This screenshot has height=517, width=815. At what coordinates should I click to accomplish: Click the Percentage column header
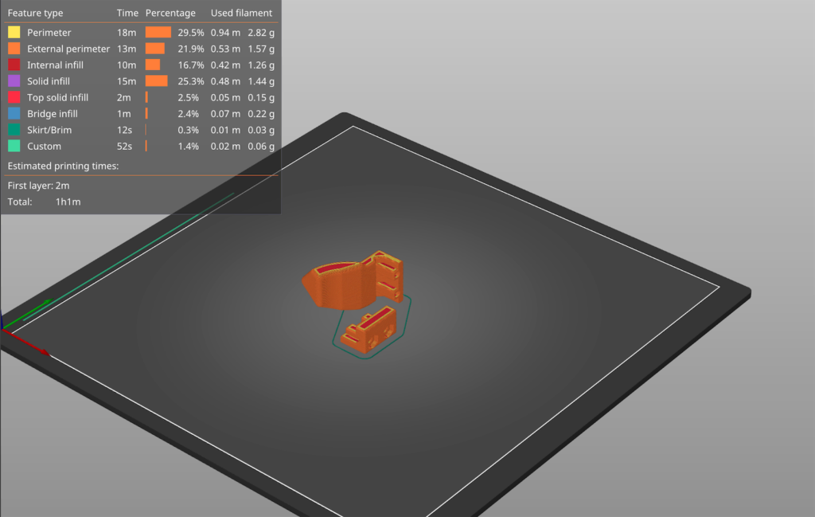pyautogui.click(x=170, y=13)
